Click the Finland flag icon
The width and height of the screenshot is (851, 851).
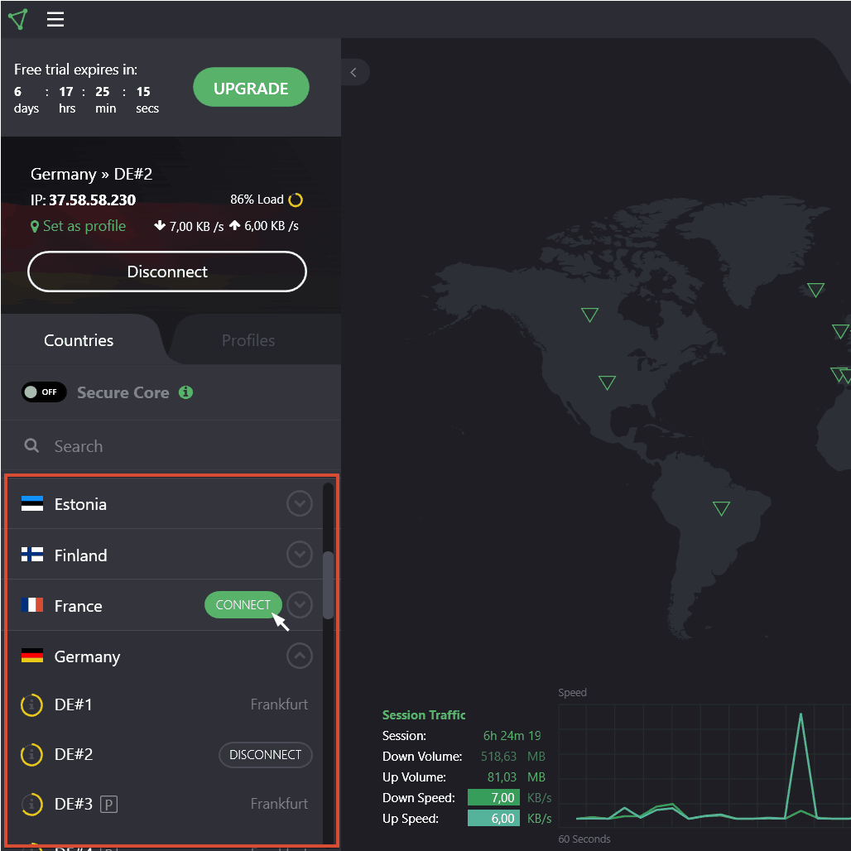pos(32,554)
